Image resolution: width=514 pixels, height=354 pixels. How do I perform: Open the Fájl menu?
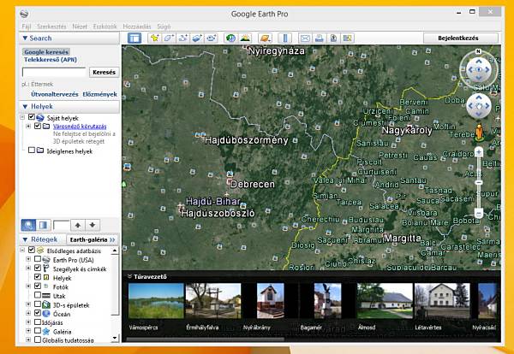(27, 27)
